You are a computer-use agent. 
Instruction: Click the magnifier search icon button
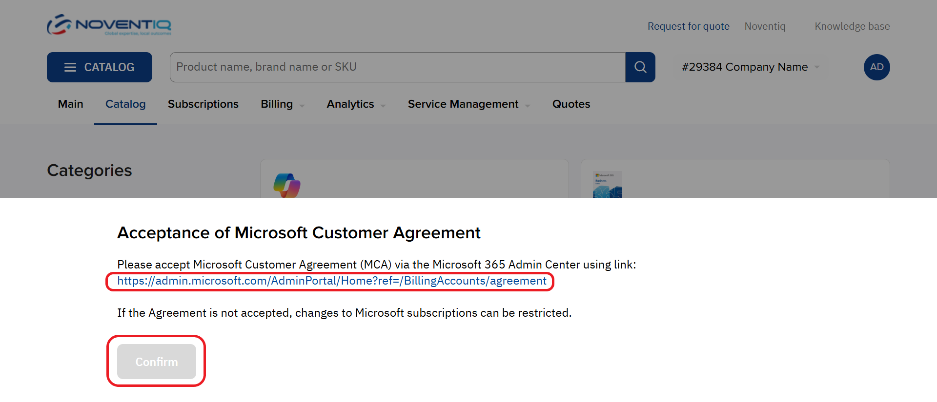tap(640, 67)
